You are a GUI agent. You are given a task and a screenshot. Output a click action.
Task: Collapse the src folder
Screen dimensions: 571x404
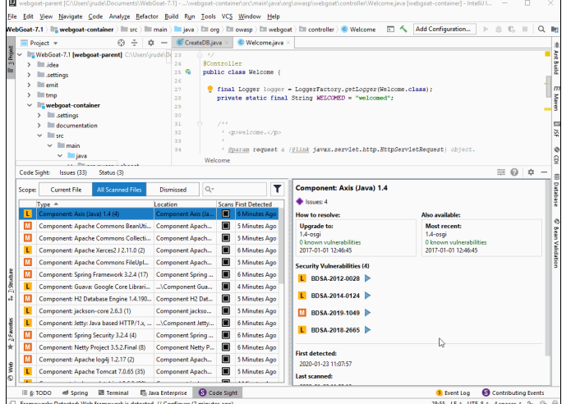[x=39, y=135]
